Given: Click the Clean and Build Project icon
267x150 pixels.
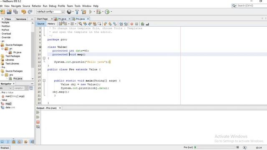Looking at the screenshot, I should (x=83, y=12).
